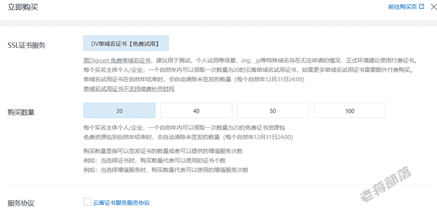
Task: Open the 前往购买页 link
Action: (x=403, y=7)
